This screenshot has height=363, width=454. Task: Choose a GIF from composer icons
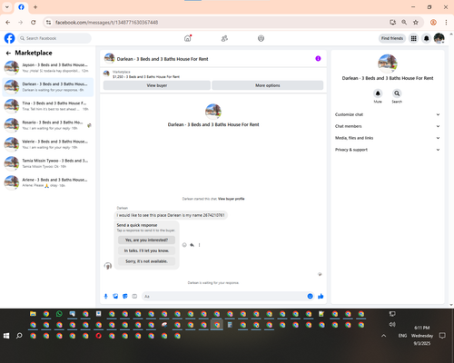pyautogui.click(x=134, y=297)
